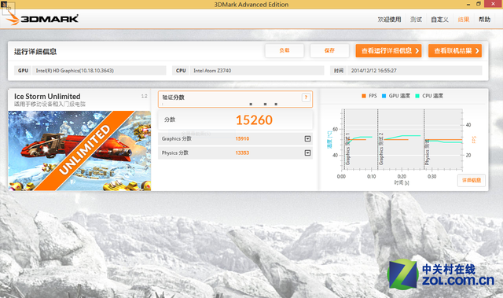The image size is (503, 298).
Task: Open the 自定义 custom tab
Action: (439, 20)
